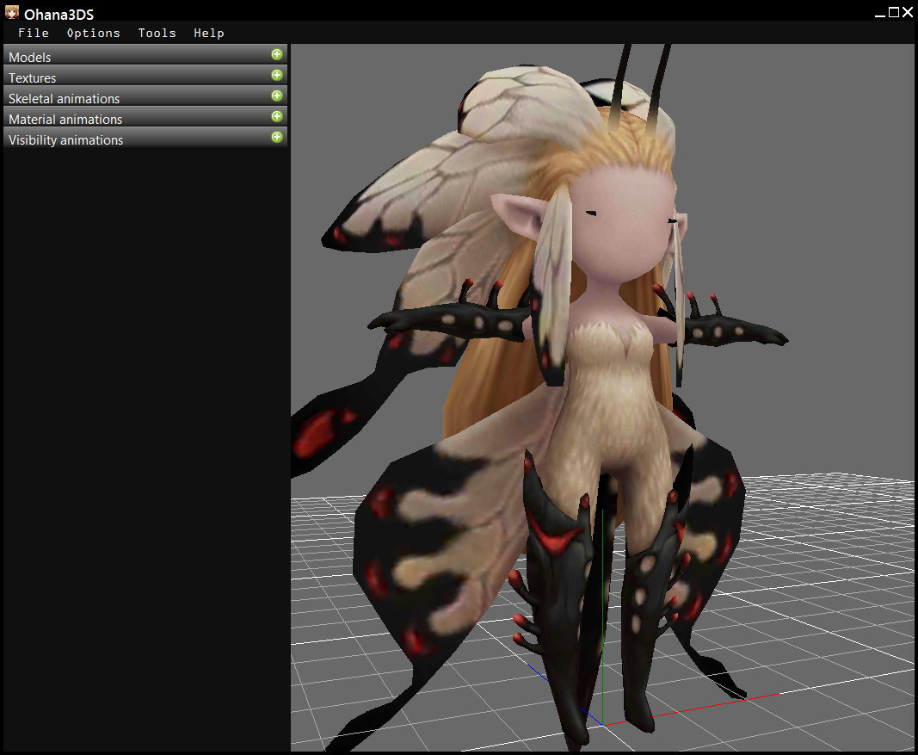Maximize the Ohana3DS window
918x755 pixels.
(893, 12)
